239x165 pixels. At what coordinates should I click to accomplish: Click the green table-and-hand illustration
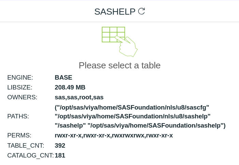pyautogui.click(x=119, y=42)
